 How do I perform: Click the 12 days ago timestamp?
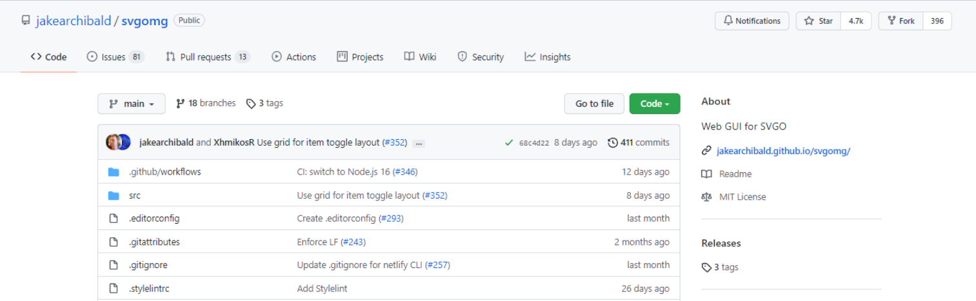(646, 172)
